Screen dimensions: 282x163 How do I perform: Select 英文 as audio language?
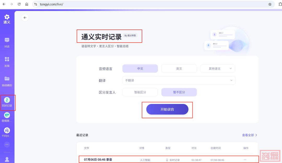(x=179, y=68)
